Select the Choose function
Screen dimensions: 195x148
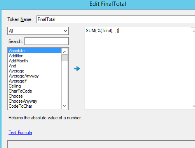35,96
